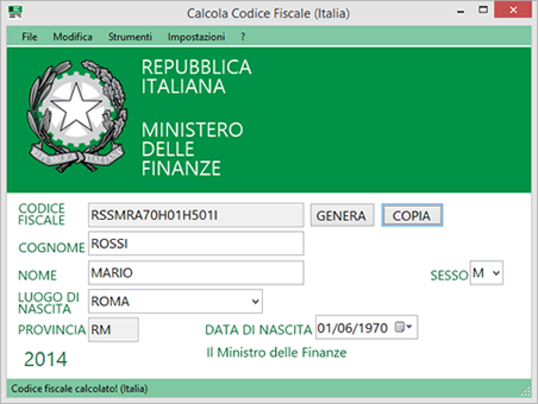Click the application icon in title bar
The width and height of the screenshot is (538, 404).
click(x=15, y=12)
